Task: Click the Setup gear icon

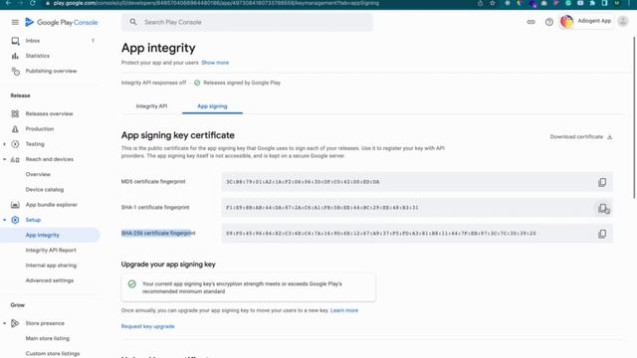Action: 15,220
